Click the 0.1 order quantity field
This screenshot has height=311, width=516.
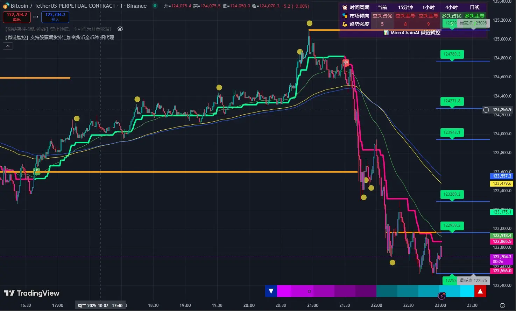click(x=36, y=17)
